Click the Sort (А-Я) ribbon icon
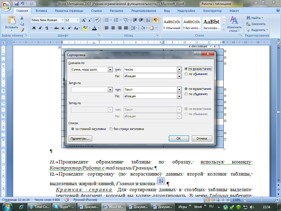This screenshot has width=281, height=211. click(148, 20)
